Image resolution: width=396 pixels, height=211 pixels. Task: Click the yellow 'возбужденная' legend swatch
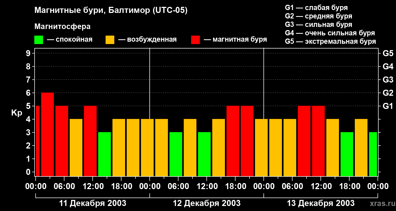[x=110, y=40]
